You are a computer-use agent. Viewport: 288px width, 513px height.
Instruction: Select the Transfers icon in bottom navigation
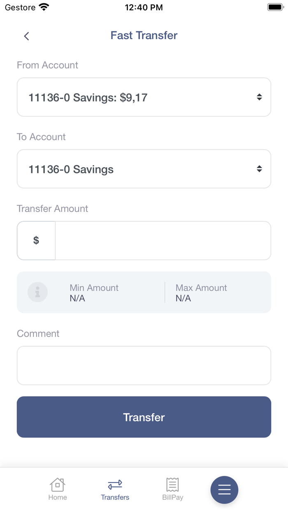tap(115, 485)
